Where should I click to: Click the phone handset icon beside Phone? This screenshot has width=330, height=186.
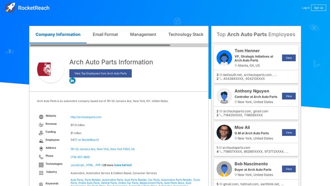tap(41, 157)
